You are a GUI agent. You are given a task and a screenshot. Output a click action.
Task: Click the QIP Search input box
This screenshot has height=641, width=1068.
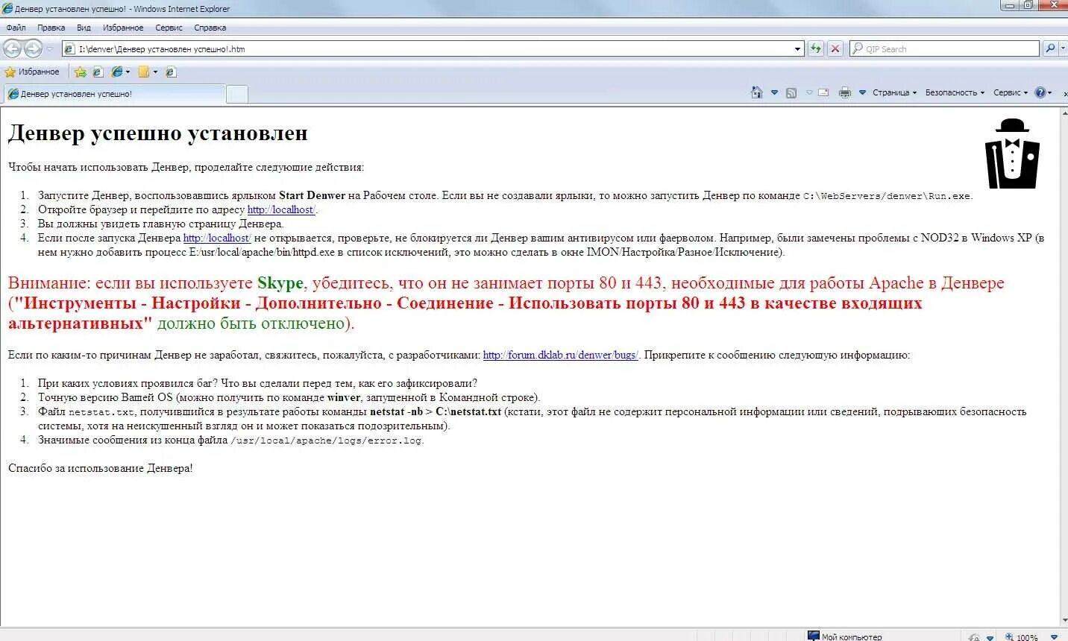pos(944,49)
